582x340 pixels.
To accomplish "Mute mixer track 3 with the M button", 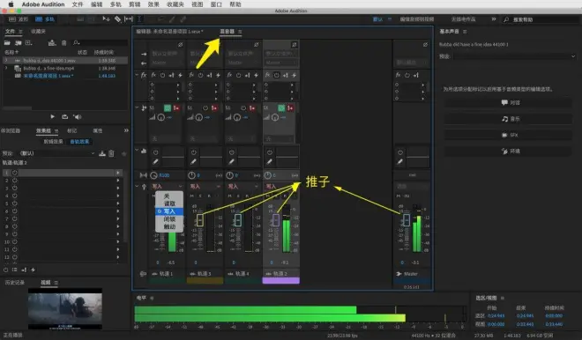I will pos(192,196).
